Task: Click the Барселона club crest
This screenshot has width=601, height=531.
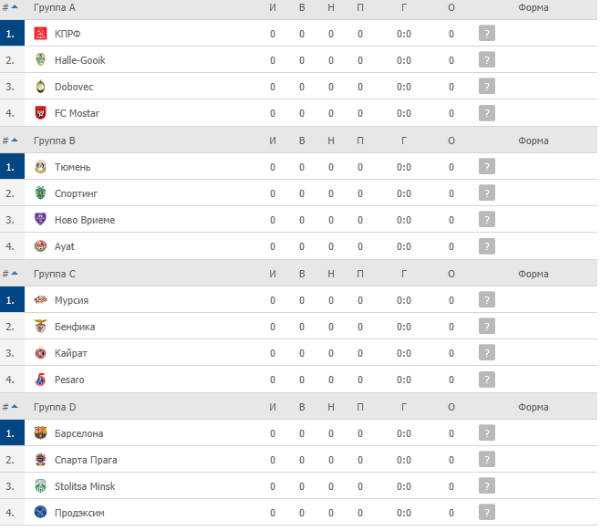Action: (40, 432)
